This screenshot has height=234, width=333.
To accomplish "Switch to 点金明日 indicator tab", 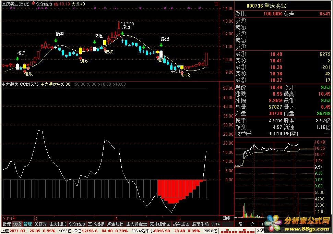I will click(x=115, y=224).
